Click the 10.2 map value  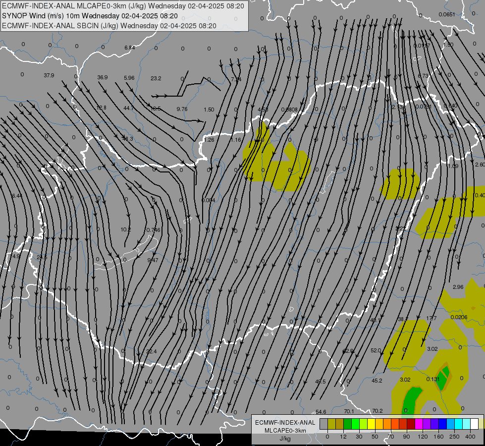(x=125, y=229)
